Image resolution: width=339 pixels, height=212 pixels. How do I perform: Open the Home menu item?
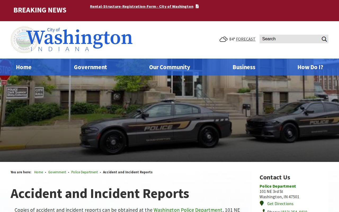[x=24, y=67]
